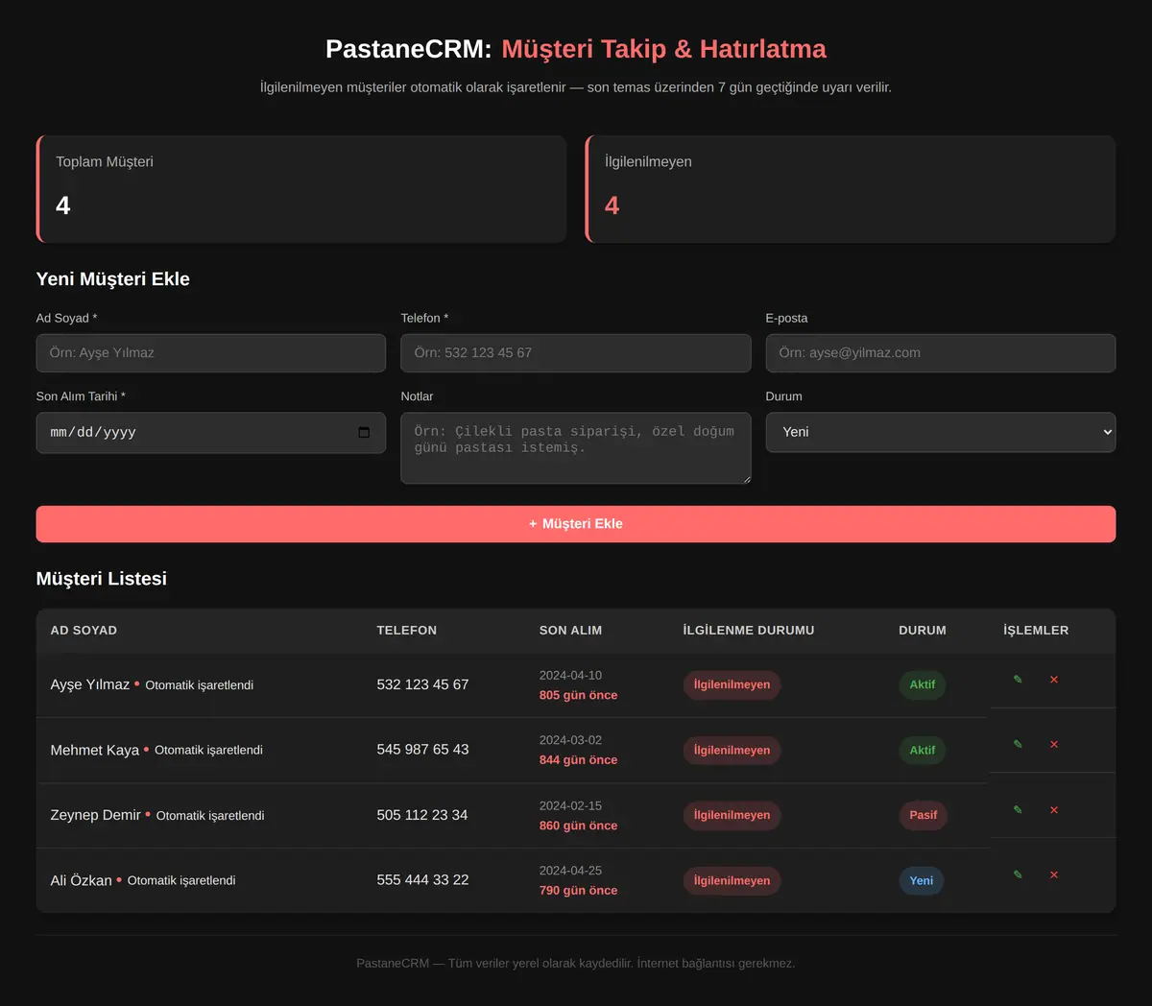This screenshot has height=1006, width=1152.
Task: Click phone number 555 444 33 22
Action: tap(423, 880)
